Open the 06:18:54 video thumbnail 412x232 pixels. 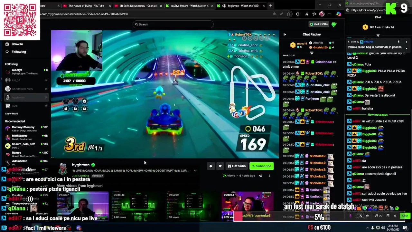pos(248,206)
